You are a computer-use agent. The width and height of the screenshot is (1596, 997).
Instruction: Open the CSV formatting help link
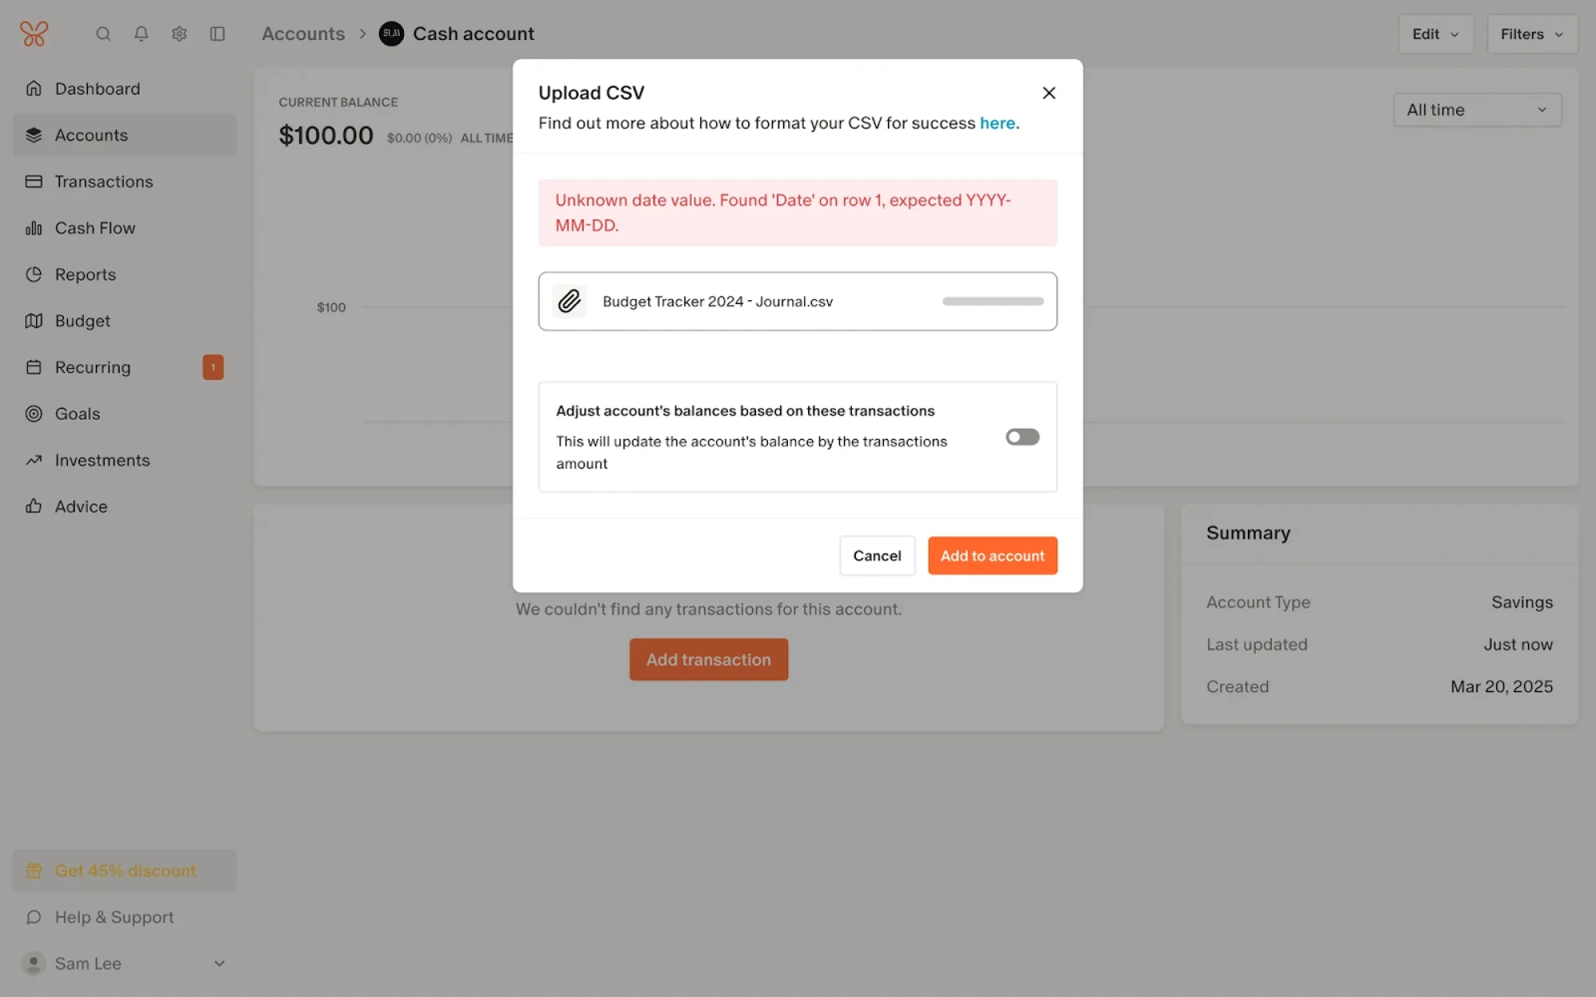[997, 123]
